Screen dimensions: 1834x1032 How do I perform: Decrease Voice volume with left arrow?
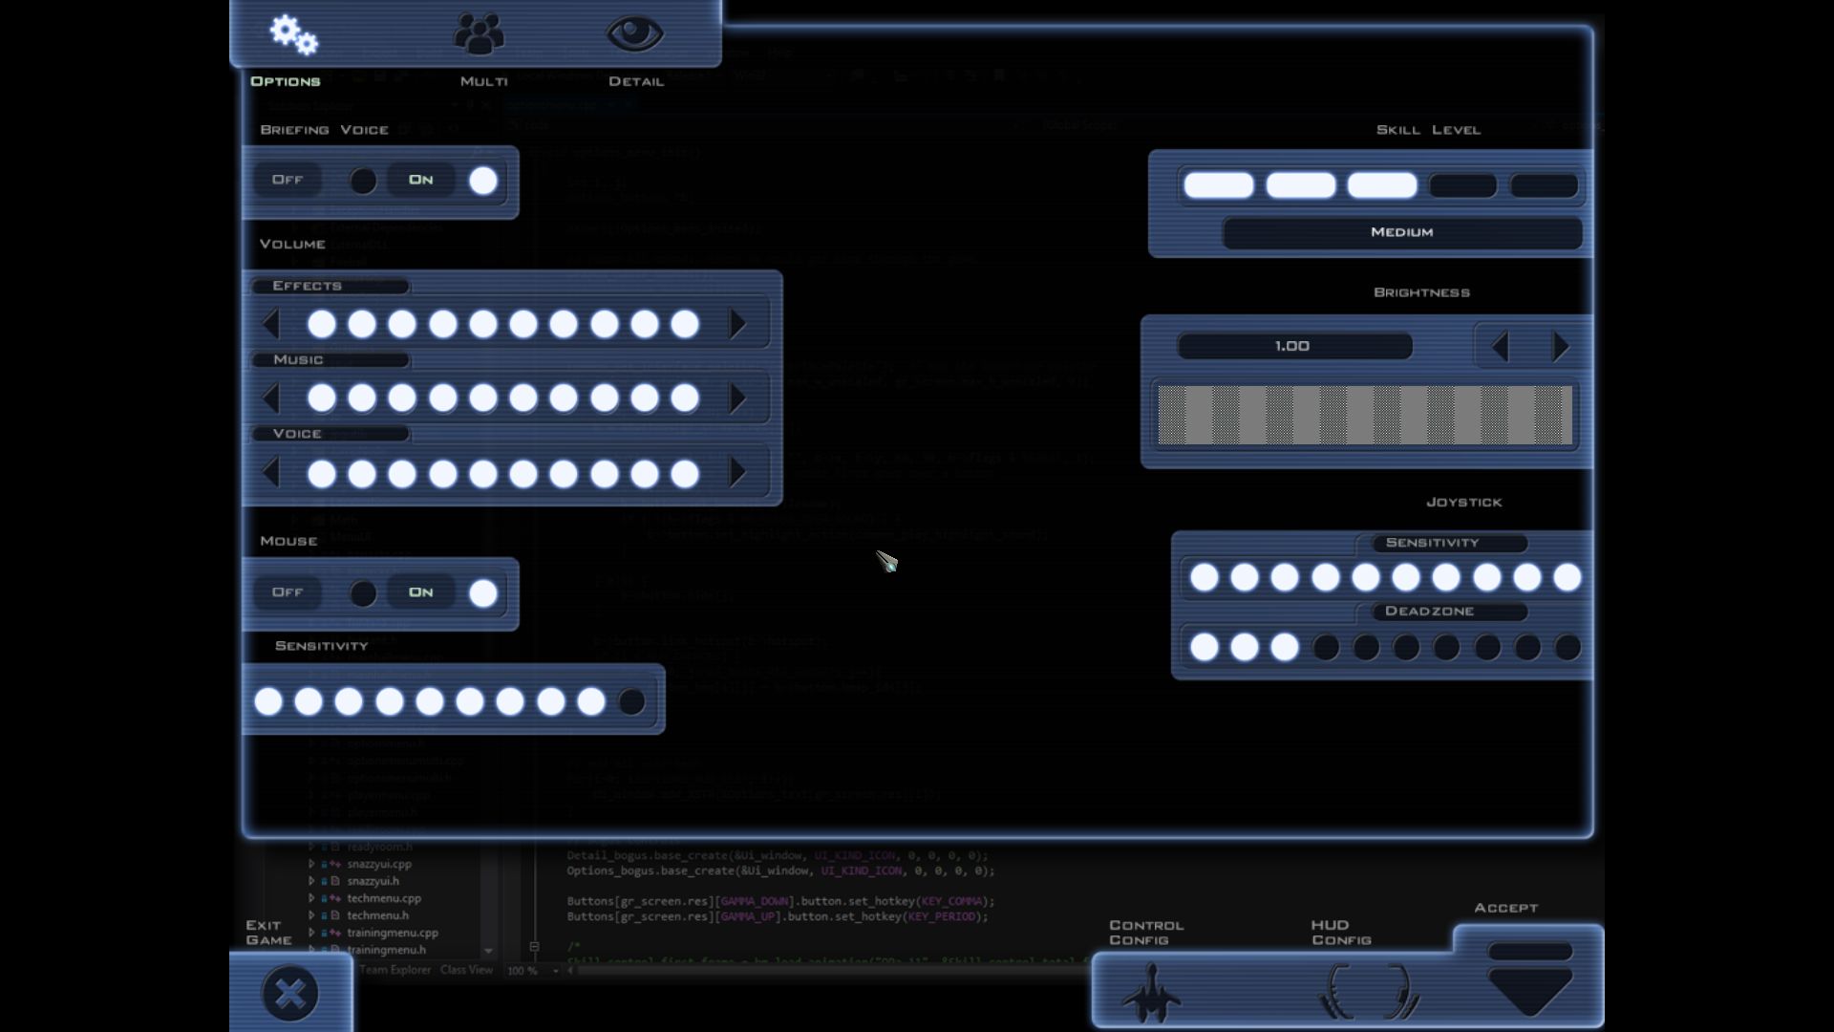pyautogui.click(x=271, y=472)
